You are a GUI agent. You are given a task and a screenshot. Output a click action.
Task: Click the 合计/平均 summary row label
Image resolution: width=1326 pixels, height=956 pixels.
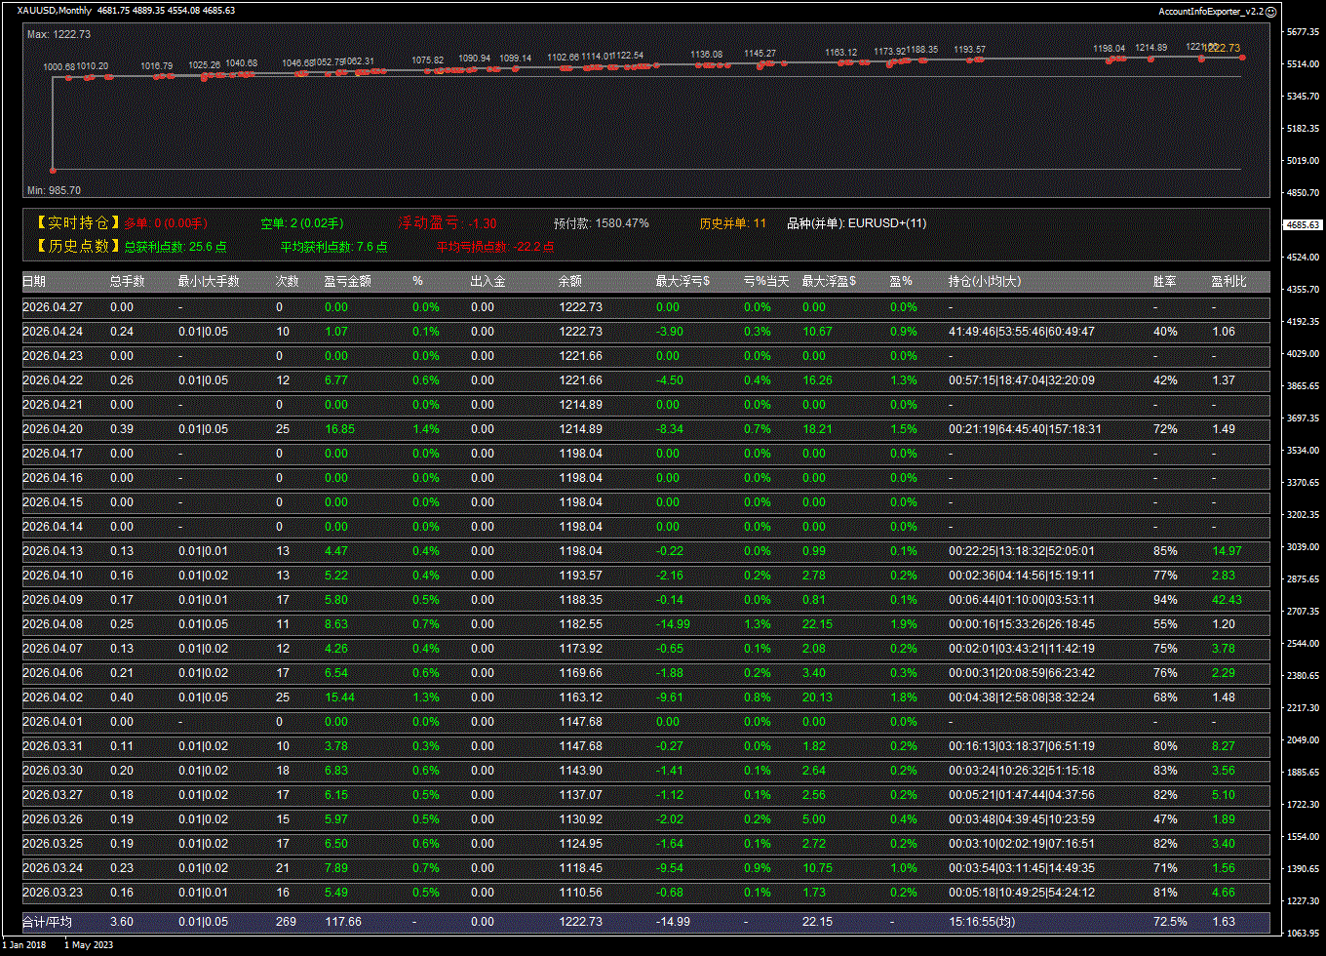(47, 922)
